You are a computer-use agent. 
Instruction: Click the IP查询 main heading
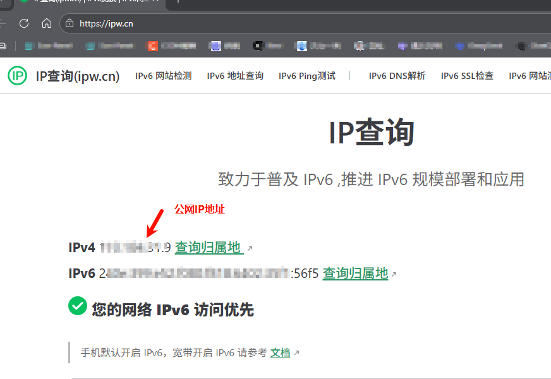coord(372,133)
